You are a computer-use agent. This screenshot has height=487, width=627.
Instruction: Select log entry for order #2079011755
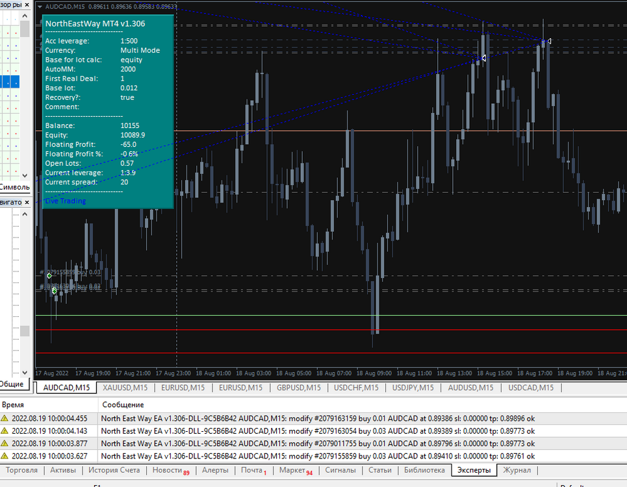313,443
